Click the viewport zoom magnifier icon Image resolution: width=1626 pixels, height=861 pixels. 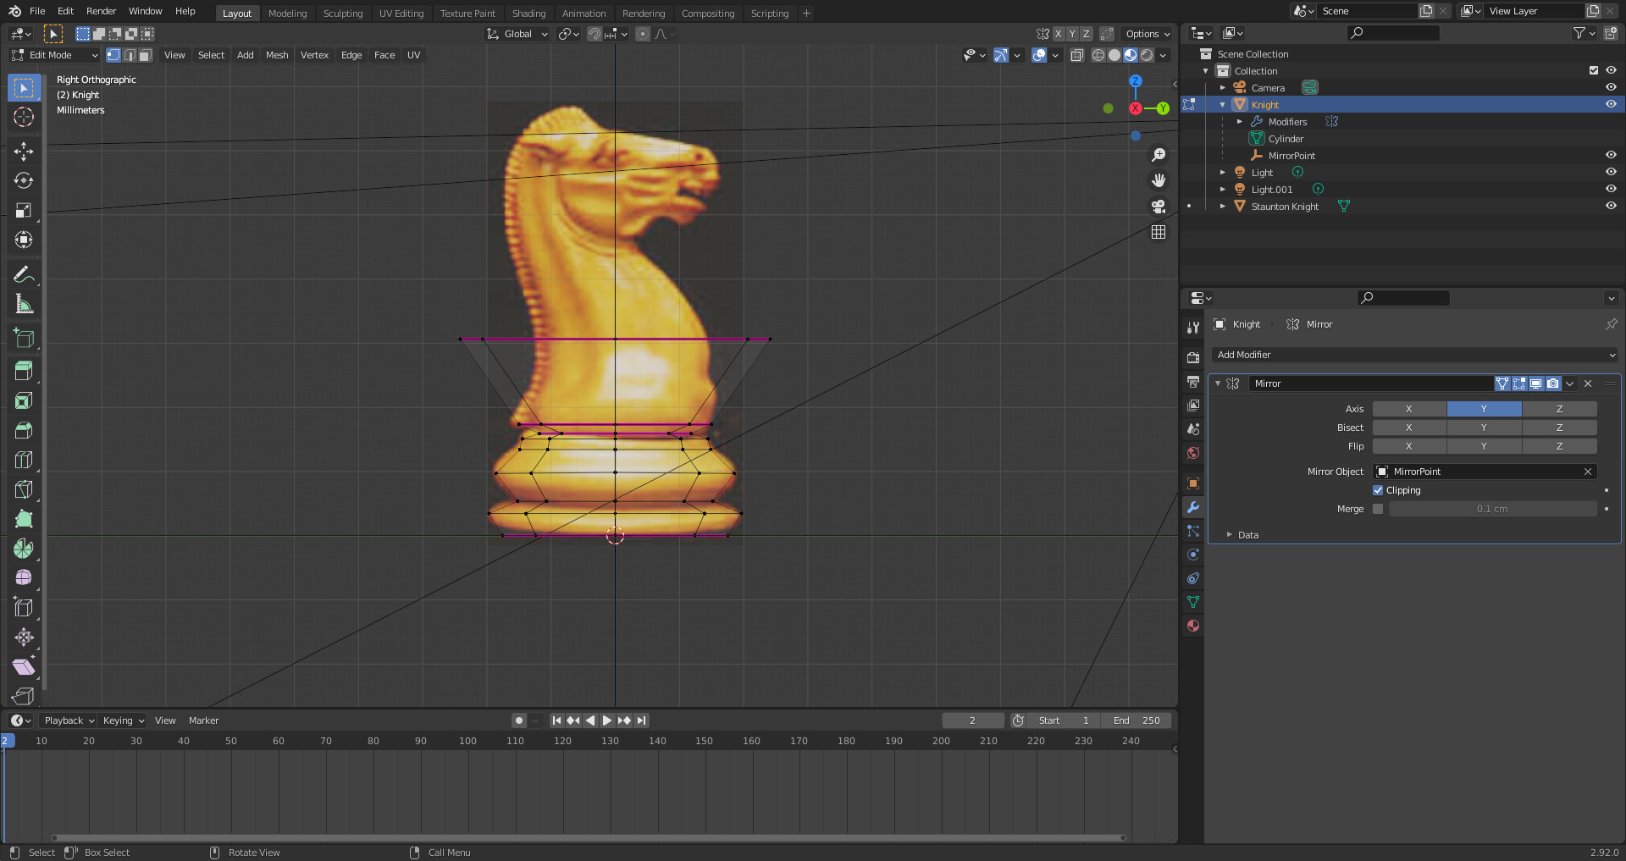click(x=1159, y=155)
